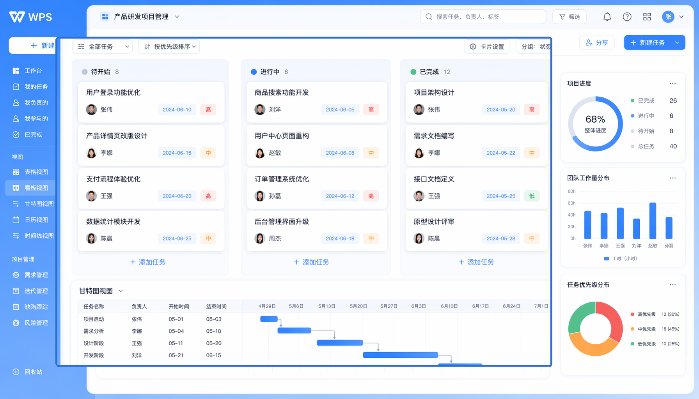
Task: Expand the account menu chevron
Action: (681, 17)
